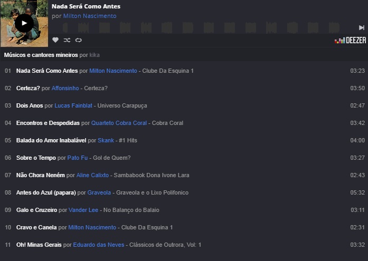The width and height of the screenshot is (368, 261).
Task: Like the song with heart icon
Action: coord(55,40)
